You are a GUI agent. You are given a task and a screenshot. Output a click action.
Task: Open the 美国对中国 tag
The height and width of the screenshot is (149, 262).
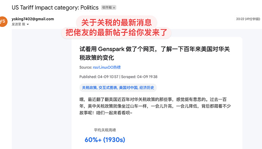pos(128,88)
